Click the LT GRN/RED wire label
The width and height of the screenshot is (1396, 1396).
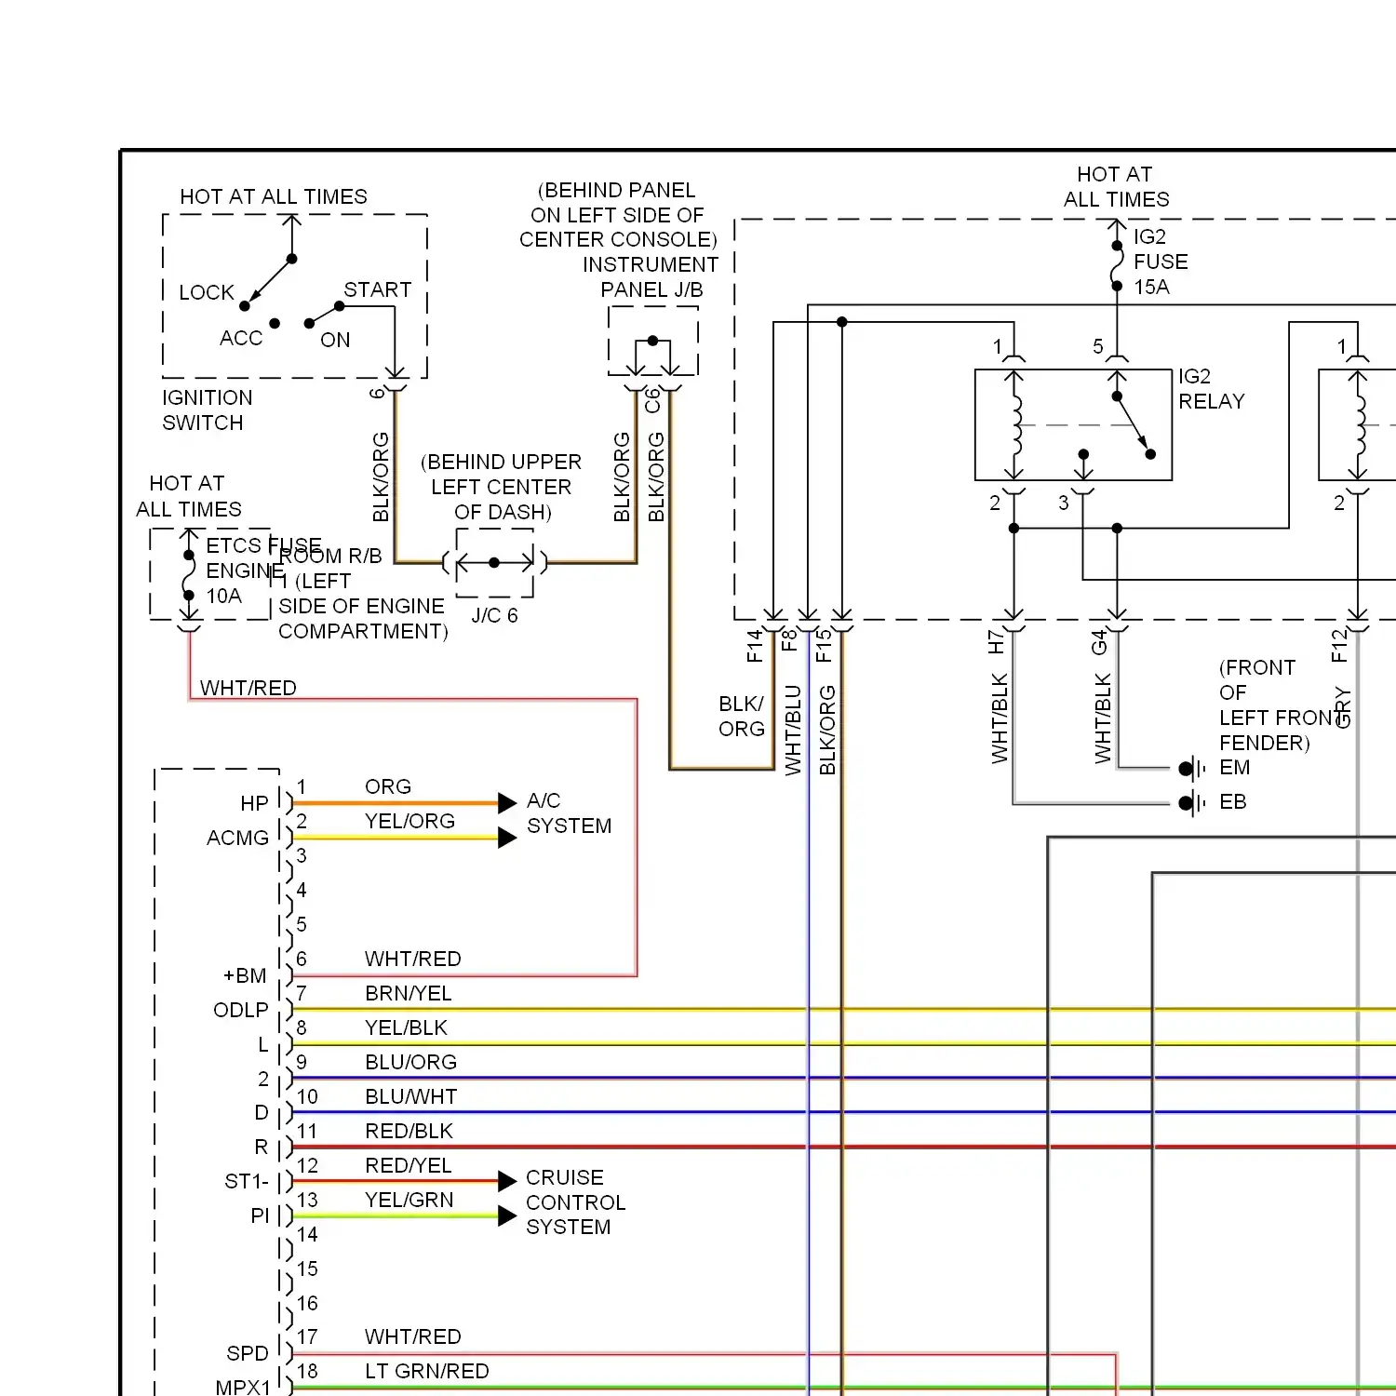pyautogui.click(x=426, y=1371)
